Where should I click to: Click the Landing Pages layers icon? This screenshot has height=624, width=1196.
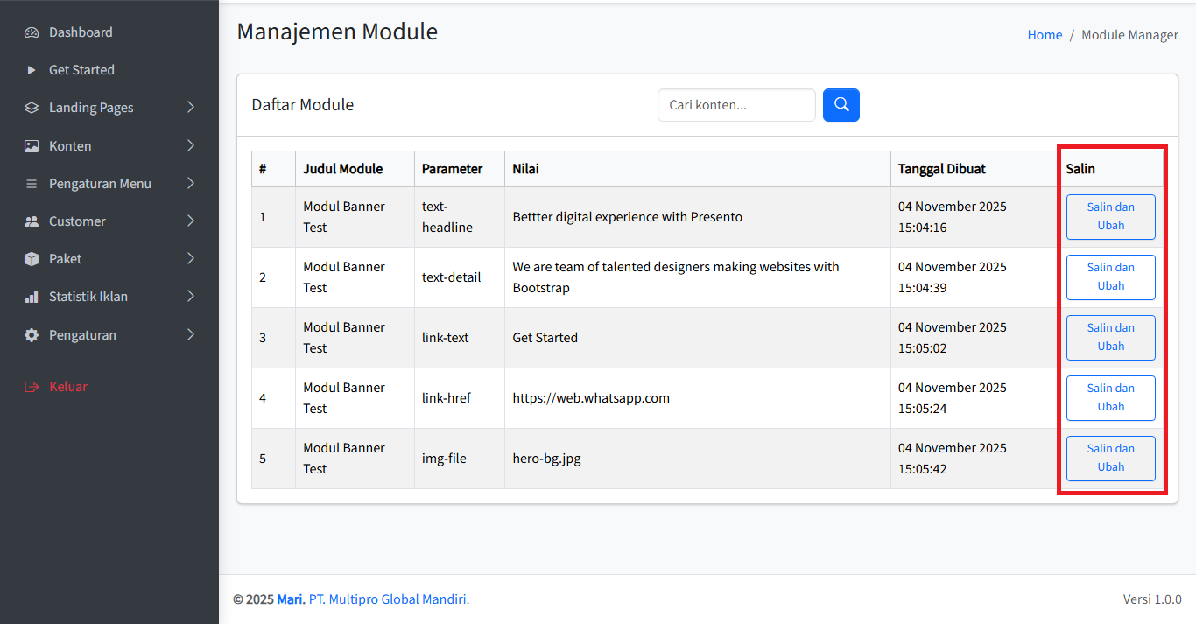[32, 108]
